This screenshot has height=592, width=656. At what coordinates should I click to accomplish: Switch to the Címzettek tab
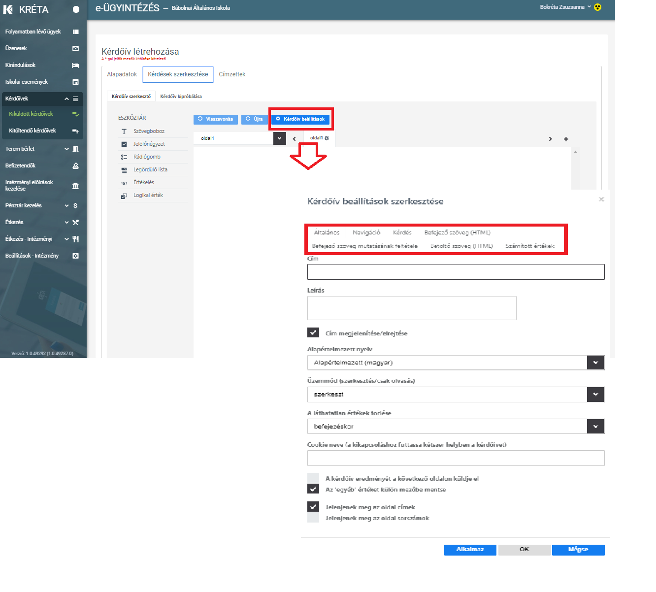[232, 74]
